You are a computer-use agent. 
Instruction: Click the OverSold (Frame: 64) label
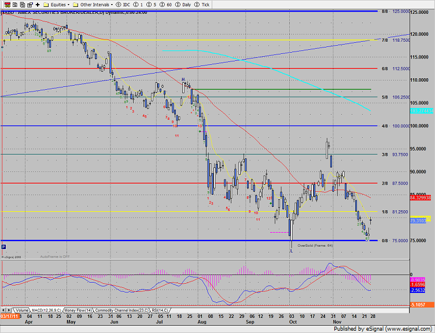(315, 246)
